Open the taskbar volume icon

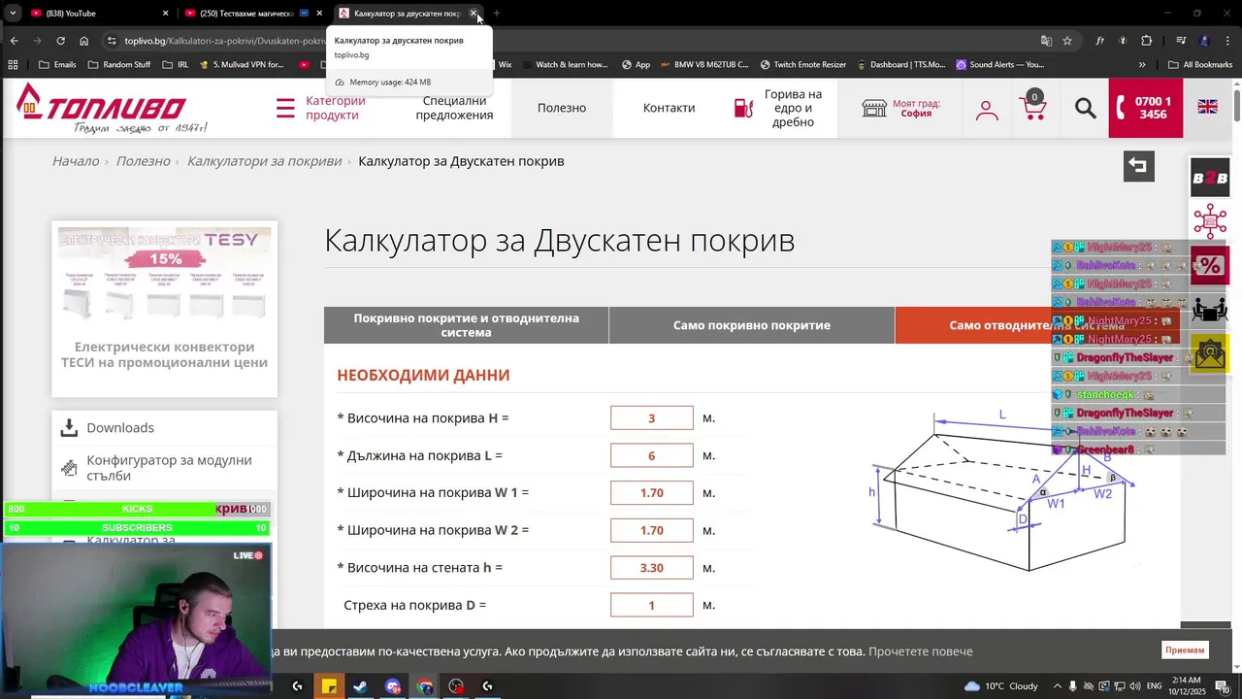coord(1137,686)
